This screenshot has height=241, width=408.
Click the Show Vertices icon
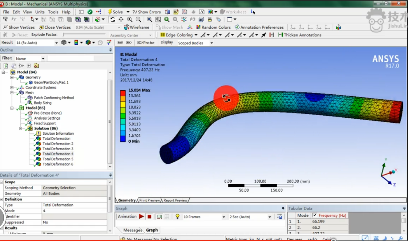pyautogui.click(x=5, y=27)
